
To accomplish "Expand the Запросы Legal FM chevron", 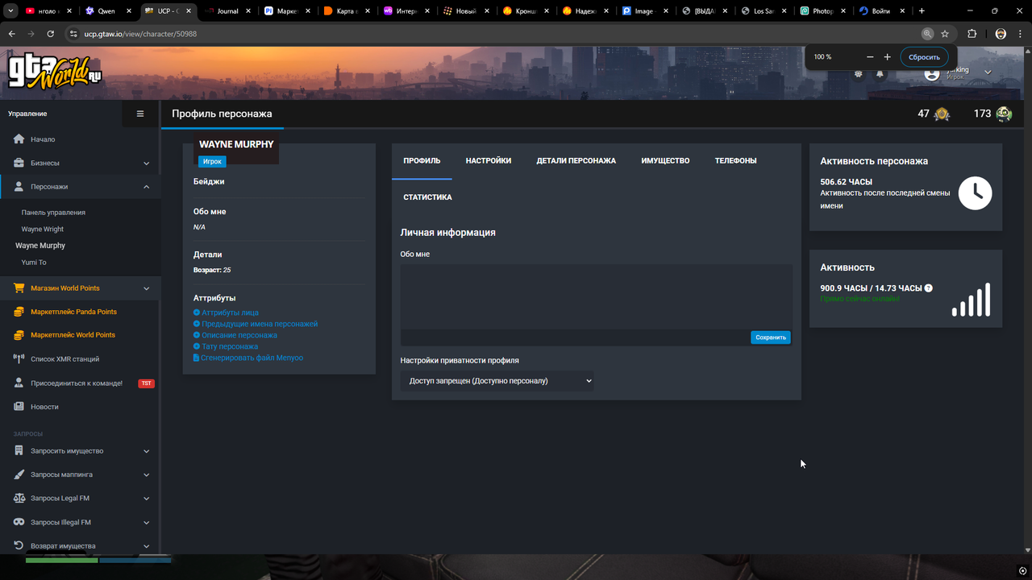I will point(146,499).
